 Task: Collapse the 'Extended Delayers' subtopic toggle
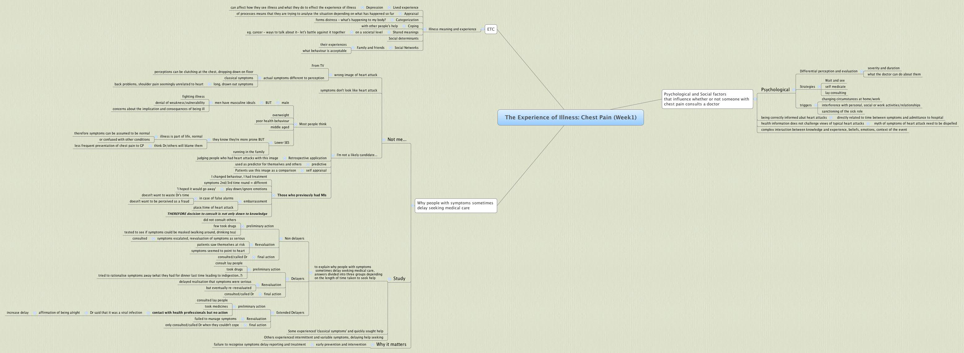pyautogui.click(x=272, y=313)
